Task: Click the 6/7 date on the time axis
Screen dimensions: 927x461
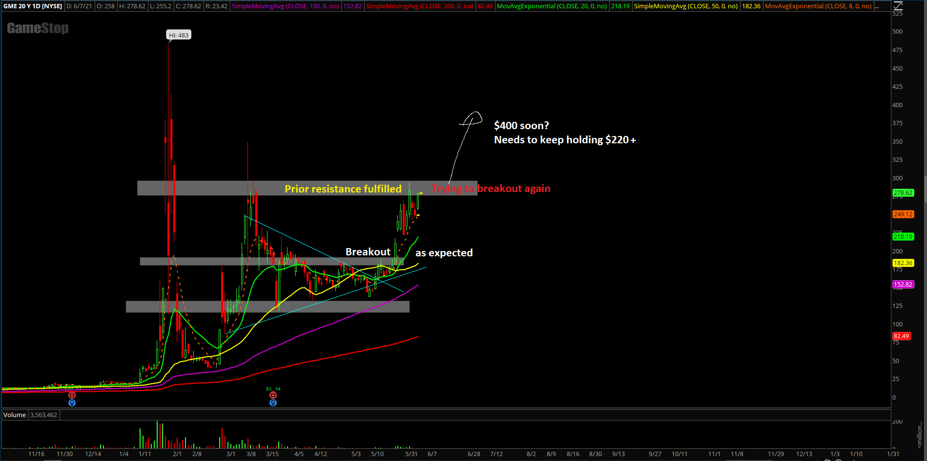Action: [x=432, y=454]
